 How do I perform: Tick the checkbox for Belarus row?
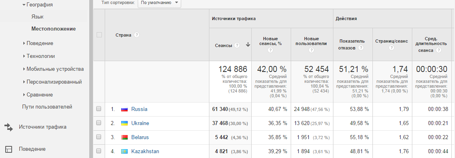point(99,137)
